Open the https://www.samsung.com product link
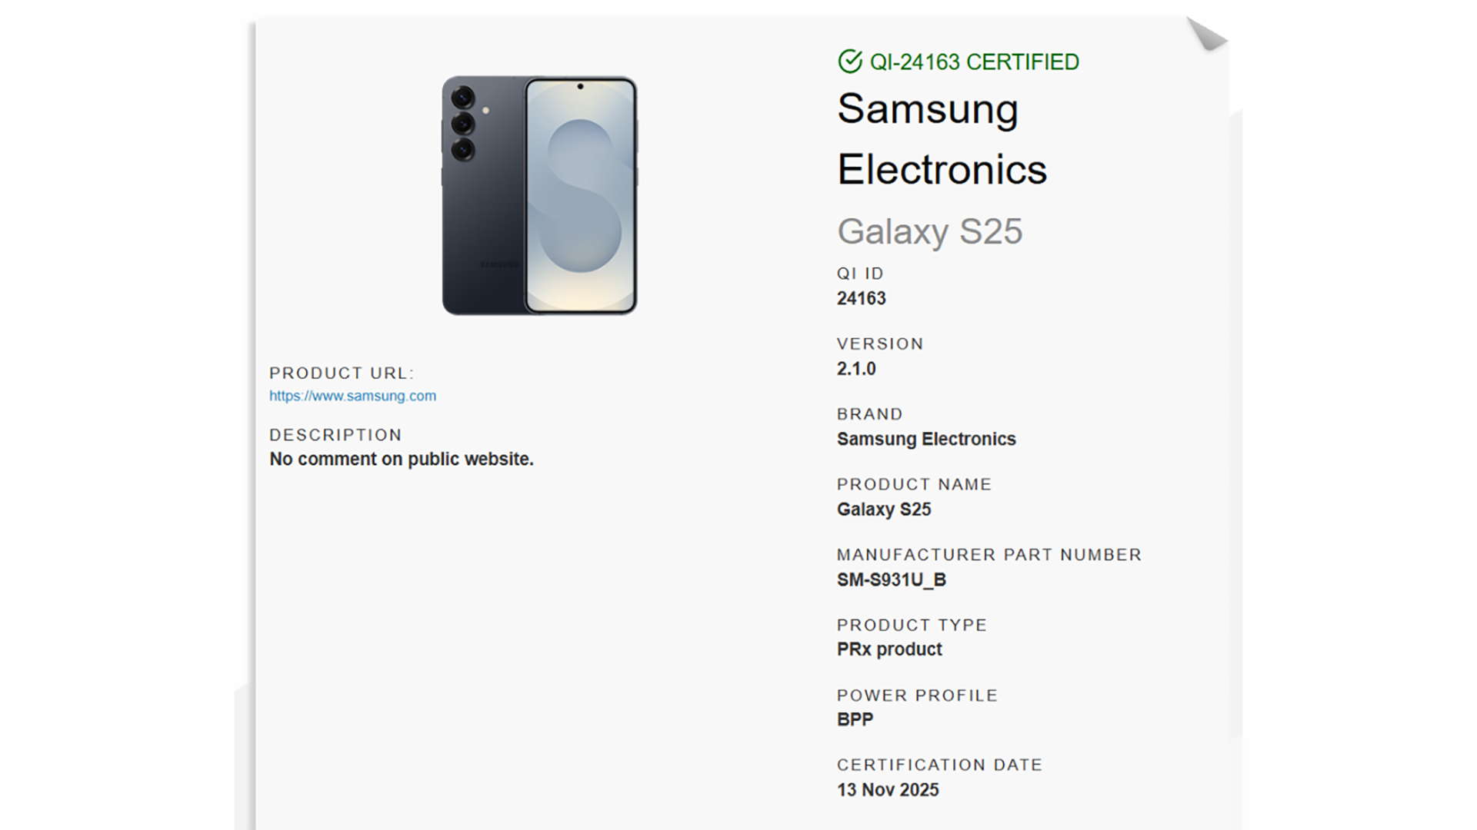This screenshot has height=830, width=1477. pos(352,396)
